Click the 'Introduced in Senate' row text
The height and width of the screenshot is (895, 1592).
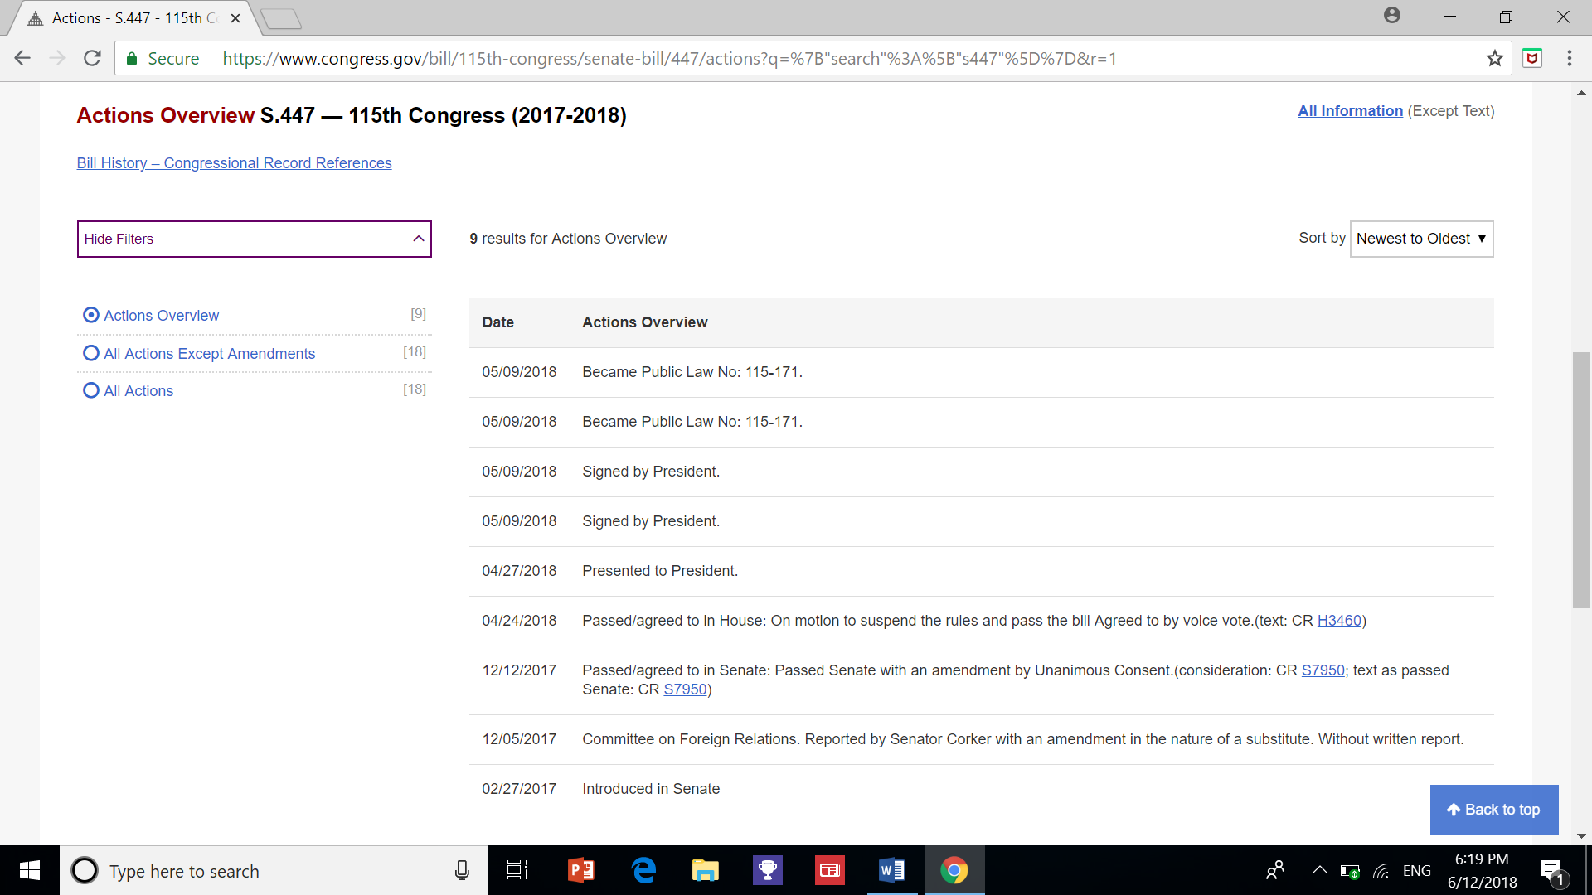pos(651,789)
